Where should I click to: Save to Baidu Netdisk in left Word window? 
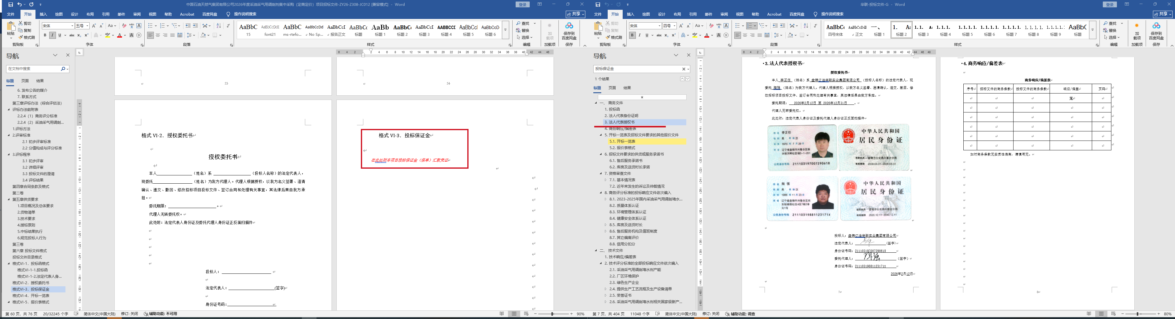569,31
